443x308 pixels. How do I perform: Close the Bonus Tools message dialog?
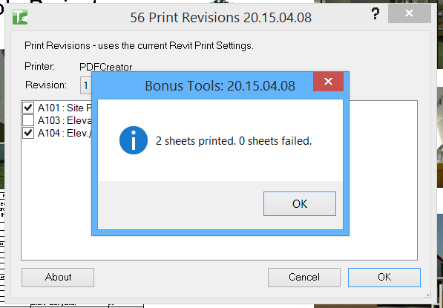pyautogui.click(x=328, y=82)
